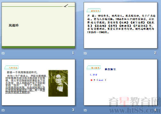This screenshot has height=114, width=161.
Task: Click the portrait photo on slide 3
Action: point(58,83)
